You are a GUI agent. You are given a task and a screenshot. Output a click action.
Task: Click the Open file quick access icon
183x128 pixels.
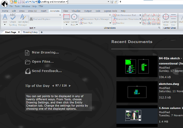15,2
